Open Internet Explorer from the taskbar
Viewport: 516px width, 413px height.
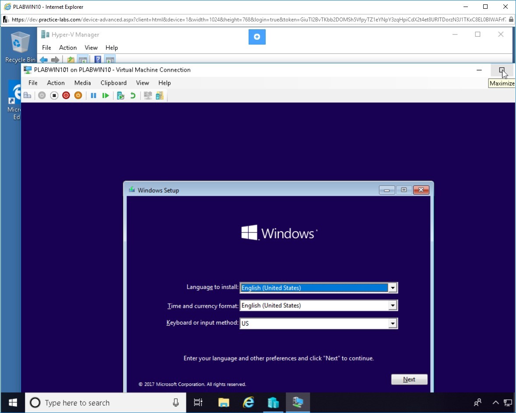(249, 403)
